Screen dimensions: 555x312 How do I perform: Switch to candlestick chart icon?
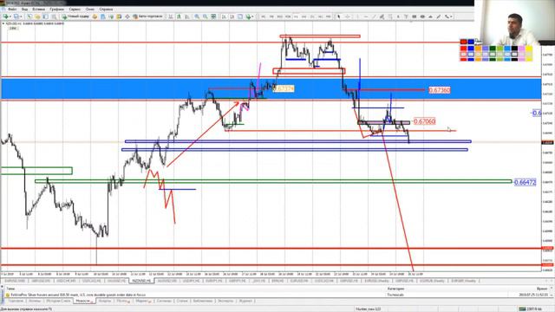click(179, 16)
